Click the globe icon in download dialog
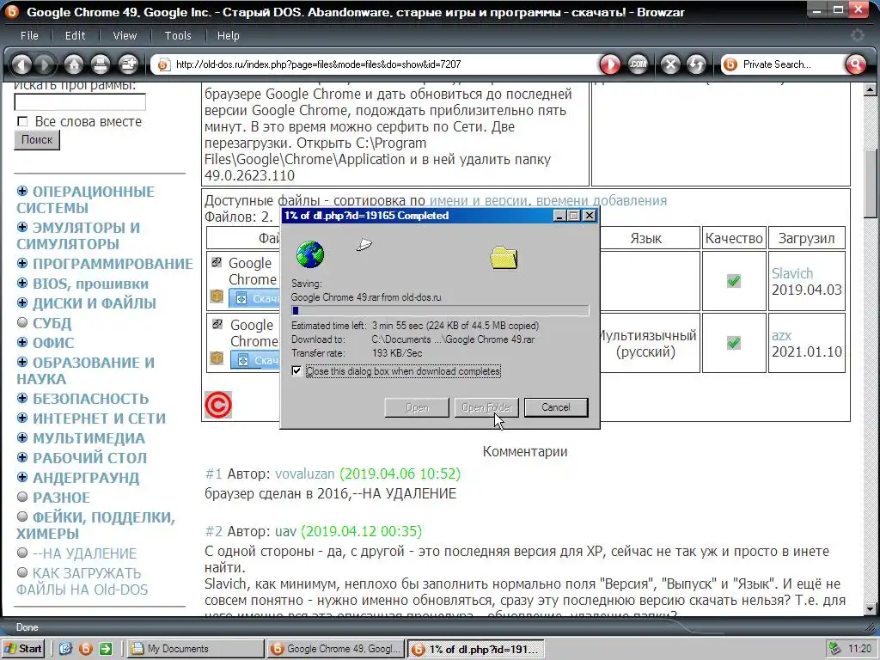This screenshot has width=880, height=660. [309, 254]
